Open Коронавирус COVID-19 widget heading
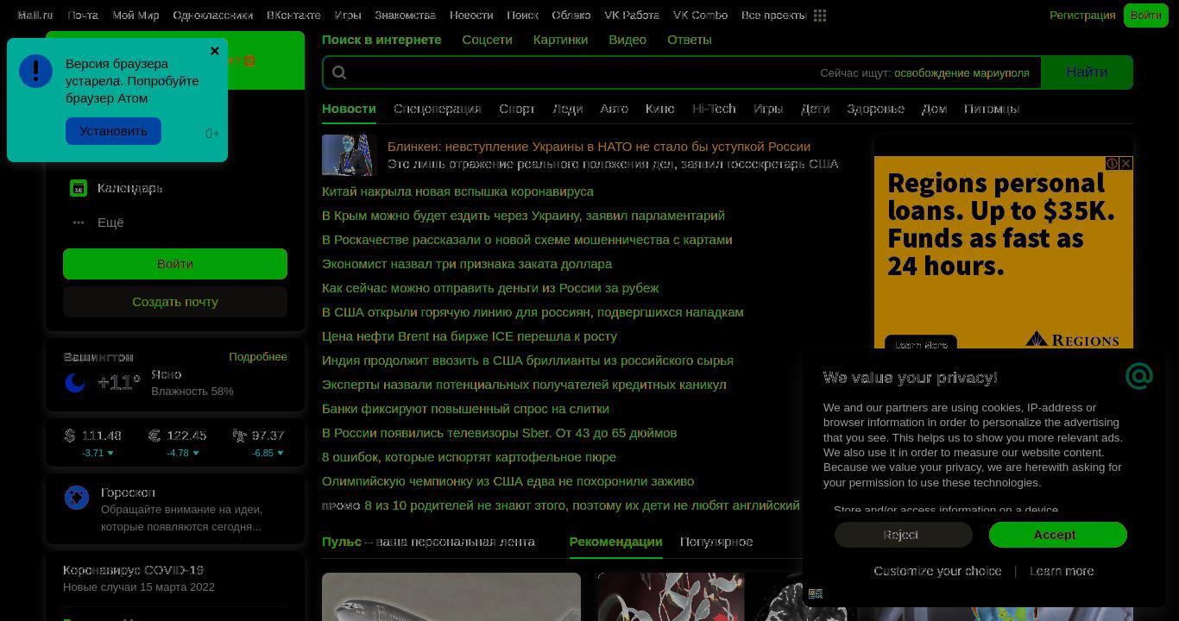This screenshot has height=621, width=1179. (133, 570)
